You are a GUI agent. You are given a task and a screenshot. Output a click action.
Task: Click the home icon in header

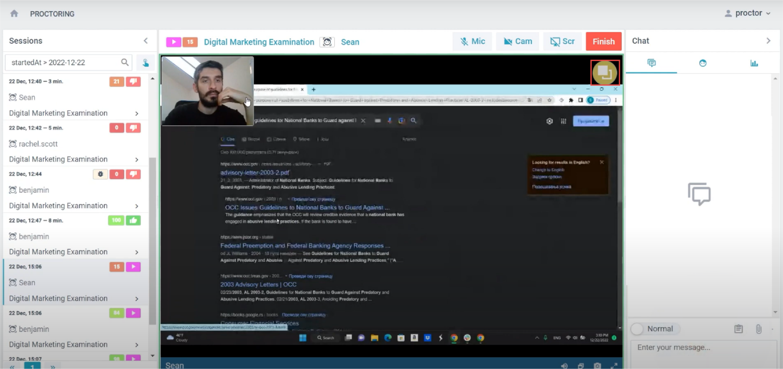(14, 13)
